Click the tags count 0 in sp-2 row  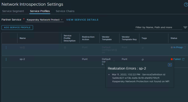click(143, 60)
